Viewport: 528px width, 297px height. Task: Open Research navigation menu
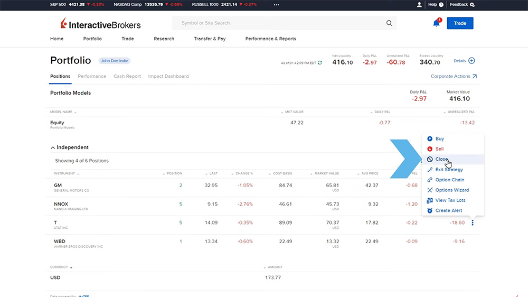click(164, 39)
